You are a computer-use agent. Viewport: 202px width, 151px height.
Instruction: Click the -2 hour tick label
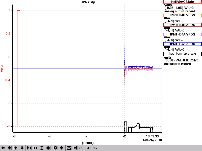pyautogui.click(x=124, y=136)
